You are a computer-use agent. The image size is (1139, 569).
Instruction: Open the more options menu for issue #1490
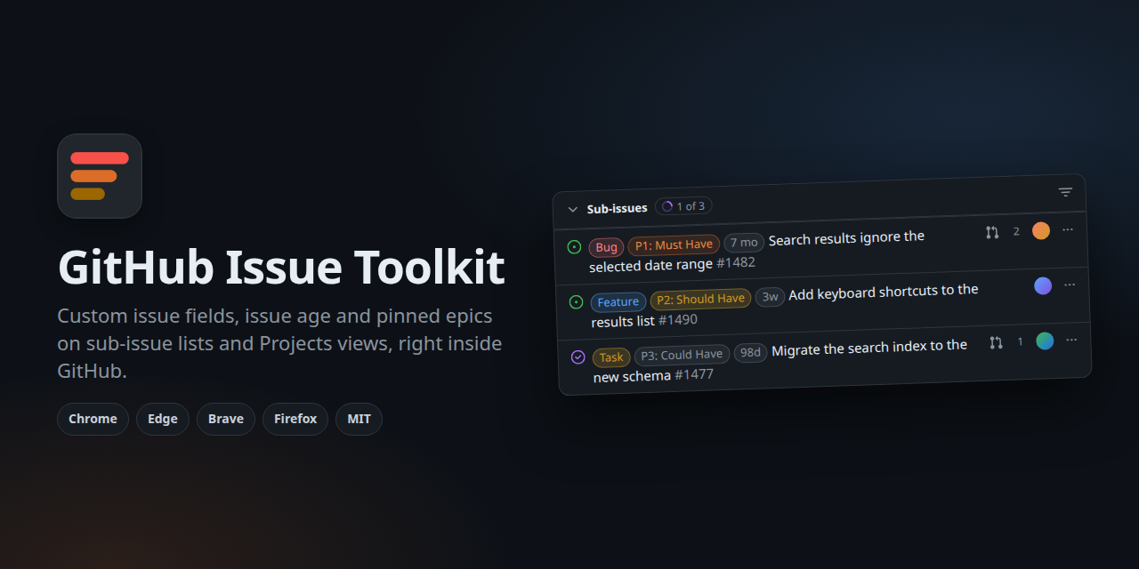[1070, 284]
